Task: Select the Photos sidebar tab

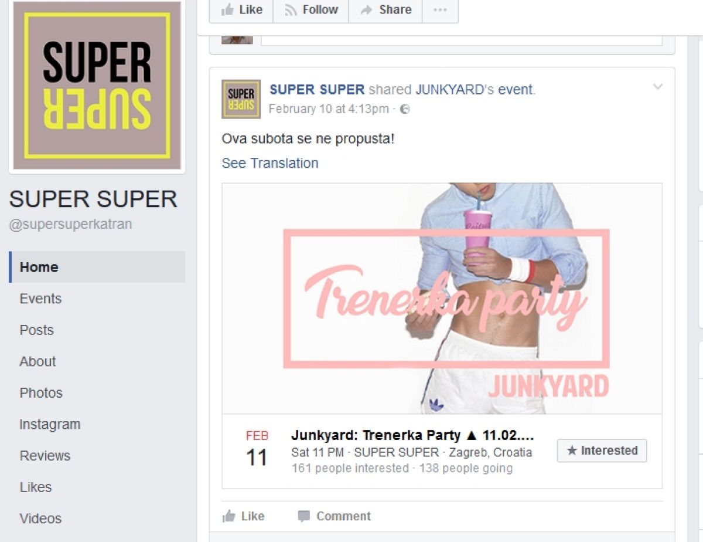Action: point(41,393)
